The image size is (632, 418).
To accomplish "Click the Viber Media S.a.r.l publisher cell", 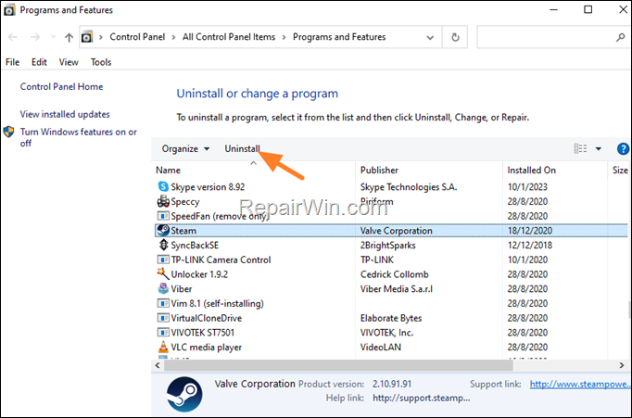I will coord(397,288).
